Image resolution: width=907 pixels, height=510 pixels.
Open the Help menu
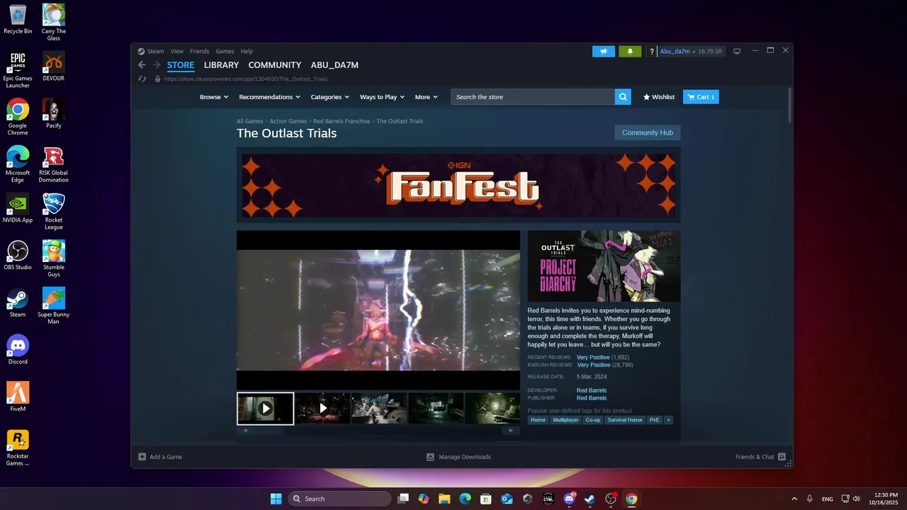[247, 51]
